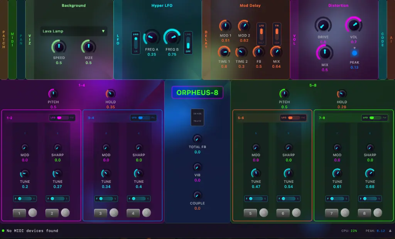Open the Lava Lamp background dropdown
This screenshot has height=239, width=395.
pyautogui.click(x=74, y=31)
